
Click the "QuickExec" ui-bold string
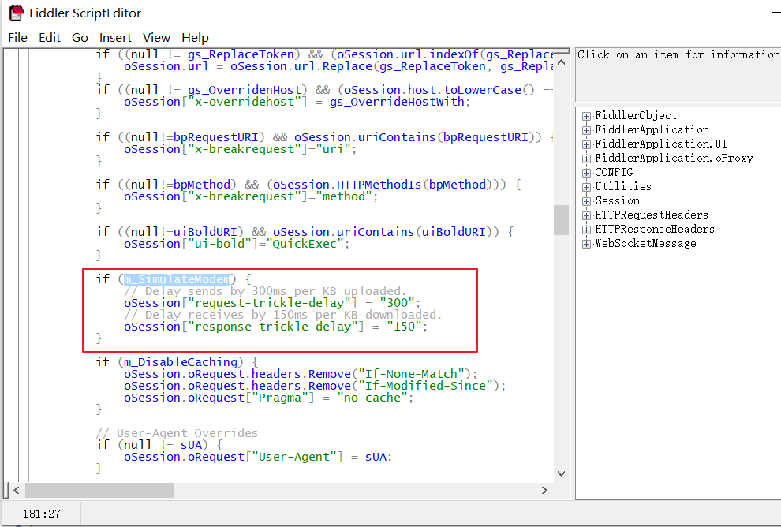(x=305, y=244)
